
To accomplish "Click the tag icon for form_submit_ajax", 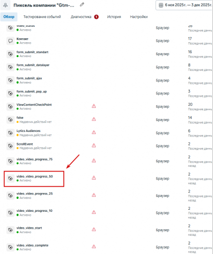I will pos(10,80).
